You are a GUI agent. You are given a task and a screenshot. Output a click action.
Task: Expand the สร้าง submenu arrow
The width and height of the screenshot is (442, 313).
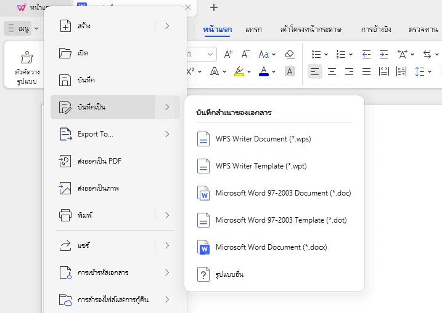167,26
